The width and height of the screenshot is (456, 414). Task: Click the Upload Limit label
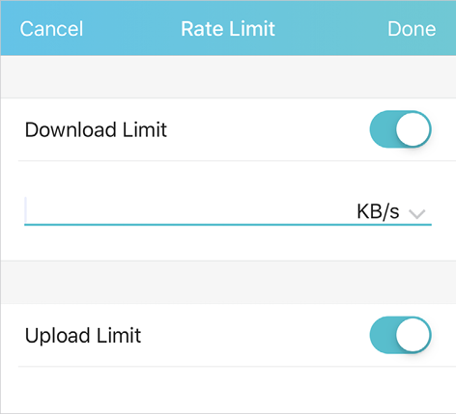pyautogui.click(x=83, y=336)
